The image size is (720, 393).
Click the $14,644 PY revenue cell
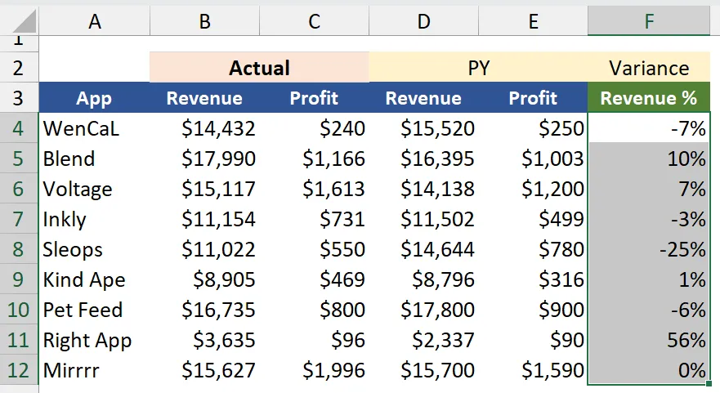click(x=424, y=249)
